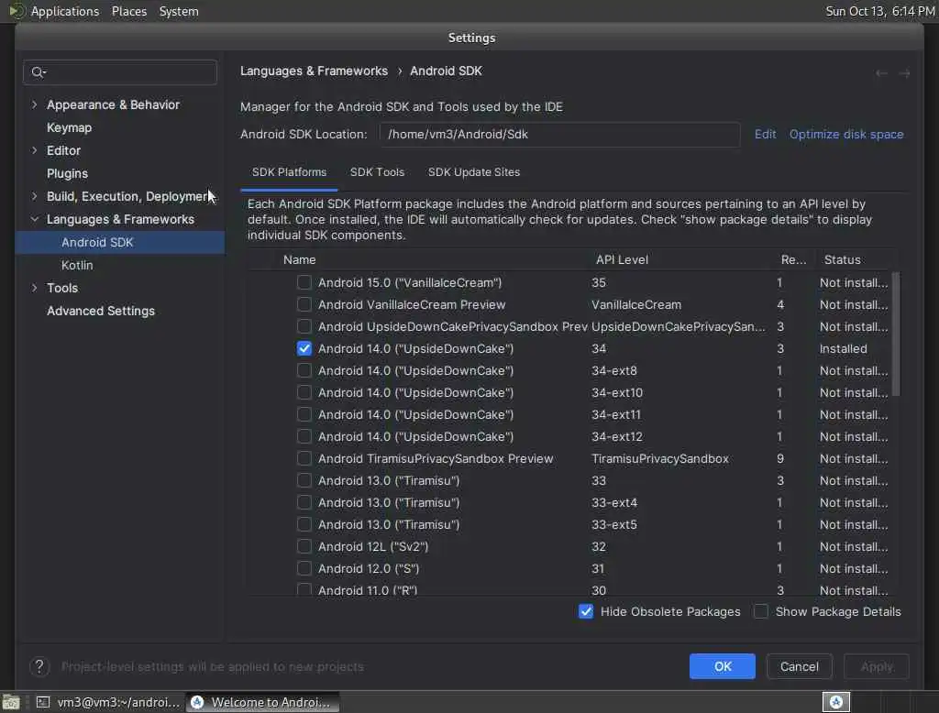The height and width of the screenshot is (713, 939).
Task: Switch to SDK Platforms tab
Action: click(x=289, y=172)
